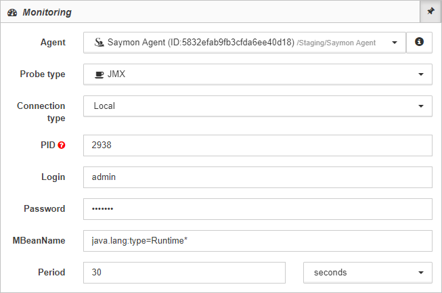Click the red PID help question mark
The width and height of the screenshot is (442, 293).
pyautogui.click(x=62, y=145)
